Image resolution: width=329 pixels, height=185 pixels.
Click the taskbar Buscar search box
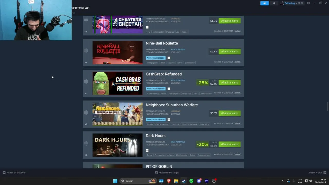pyautogui.click(x=138, y=181)
